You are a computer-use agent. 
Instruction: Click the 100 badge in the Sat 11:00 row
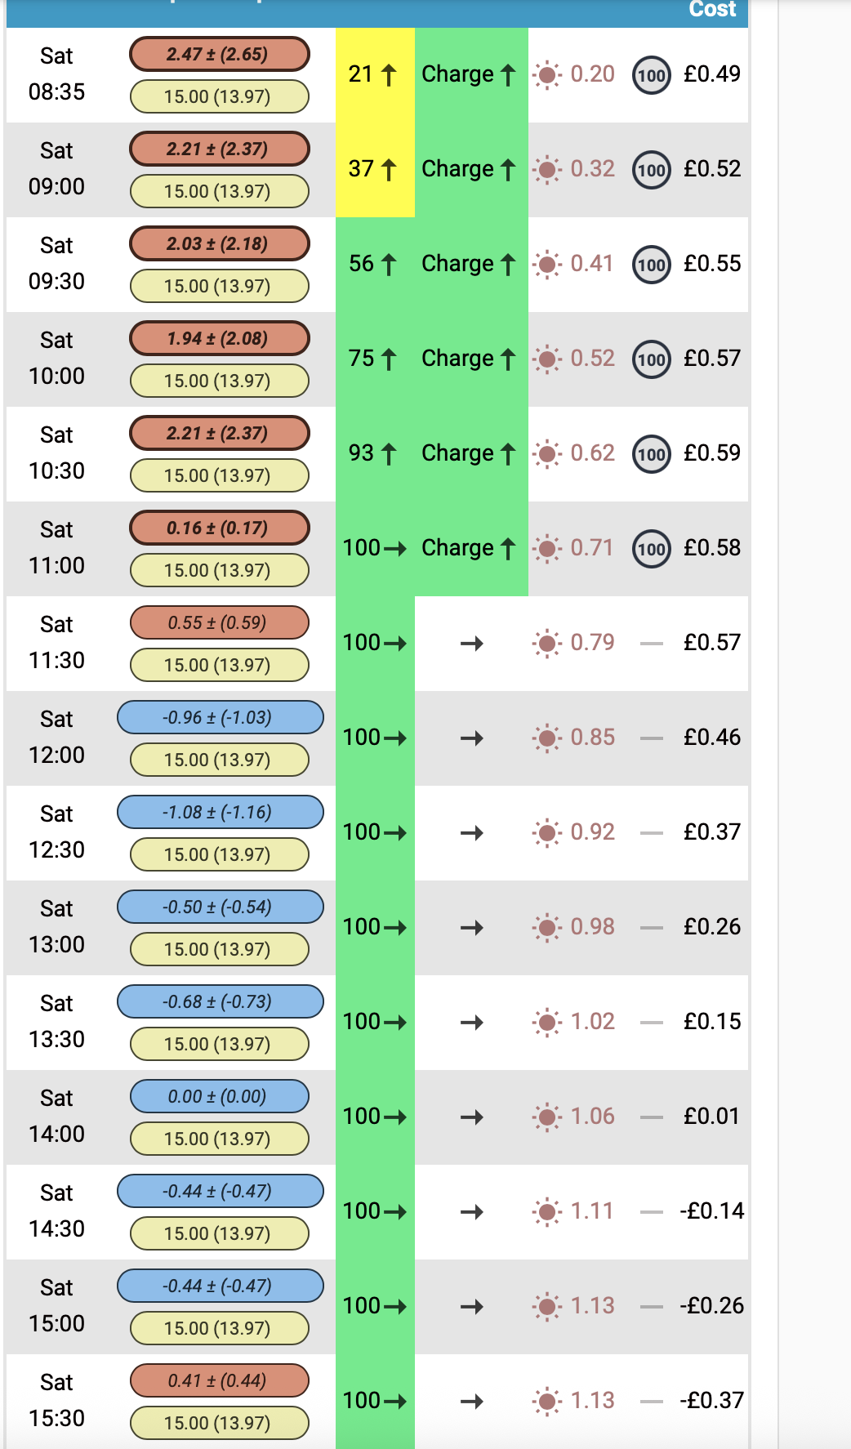(x=652, y=549)
